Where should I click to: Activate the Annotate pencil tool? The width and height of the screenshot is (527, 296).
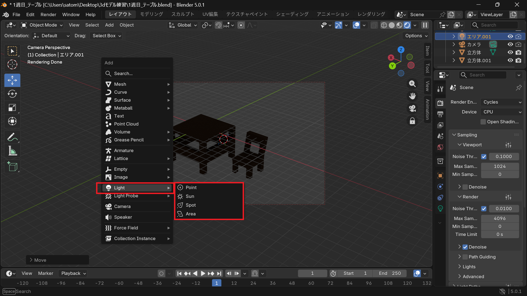click(12, 137)
